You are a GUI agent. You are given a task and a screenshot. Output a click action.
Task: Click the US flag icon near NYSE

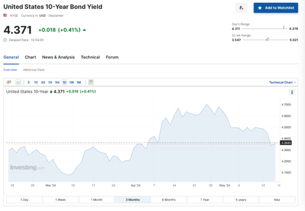click(5, 16)
